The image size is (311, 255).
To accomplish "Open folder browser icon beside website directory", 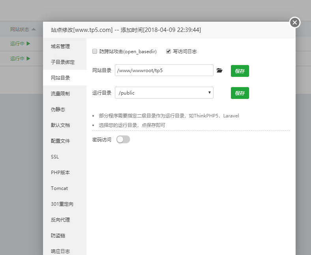I will tap(220, 71).
